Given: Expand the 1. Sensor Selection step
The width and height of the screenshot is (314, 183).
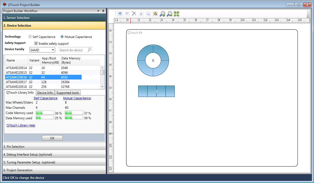Looking at the screenshot, I should tap(54, 18).
